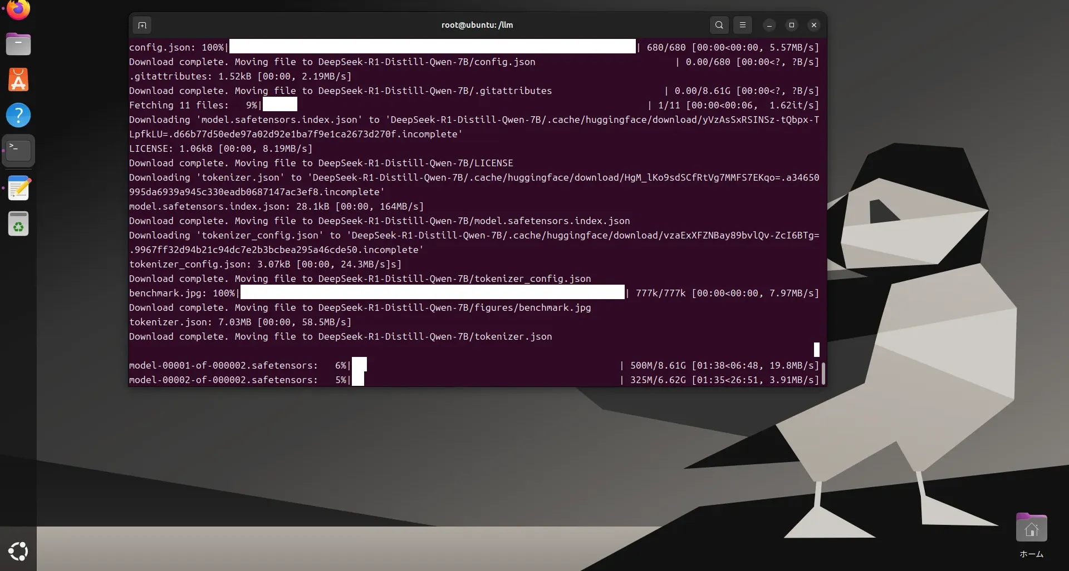Click the Terminal icon in the dock
The image size is (1069, 571).
click(18, 151)
